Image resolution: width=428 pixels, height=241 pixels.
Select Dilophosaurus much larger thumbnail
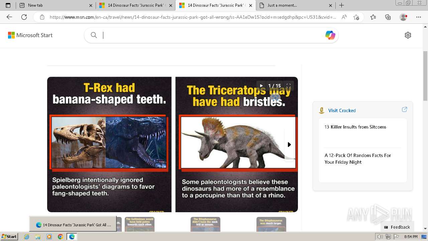[x=271, y=224]
